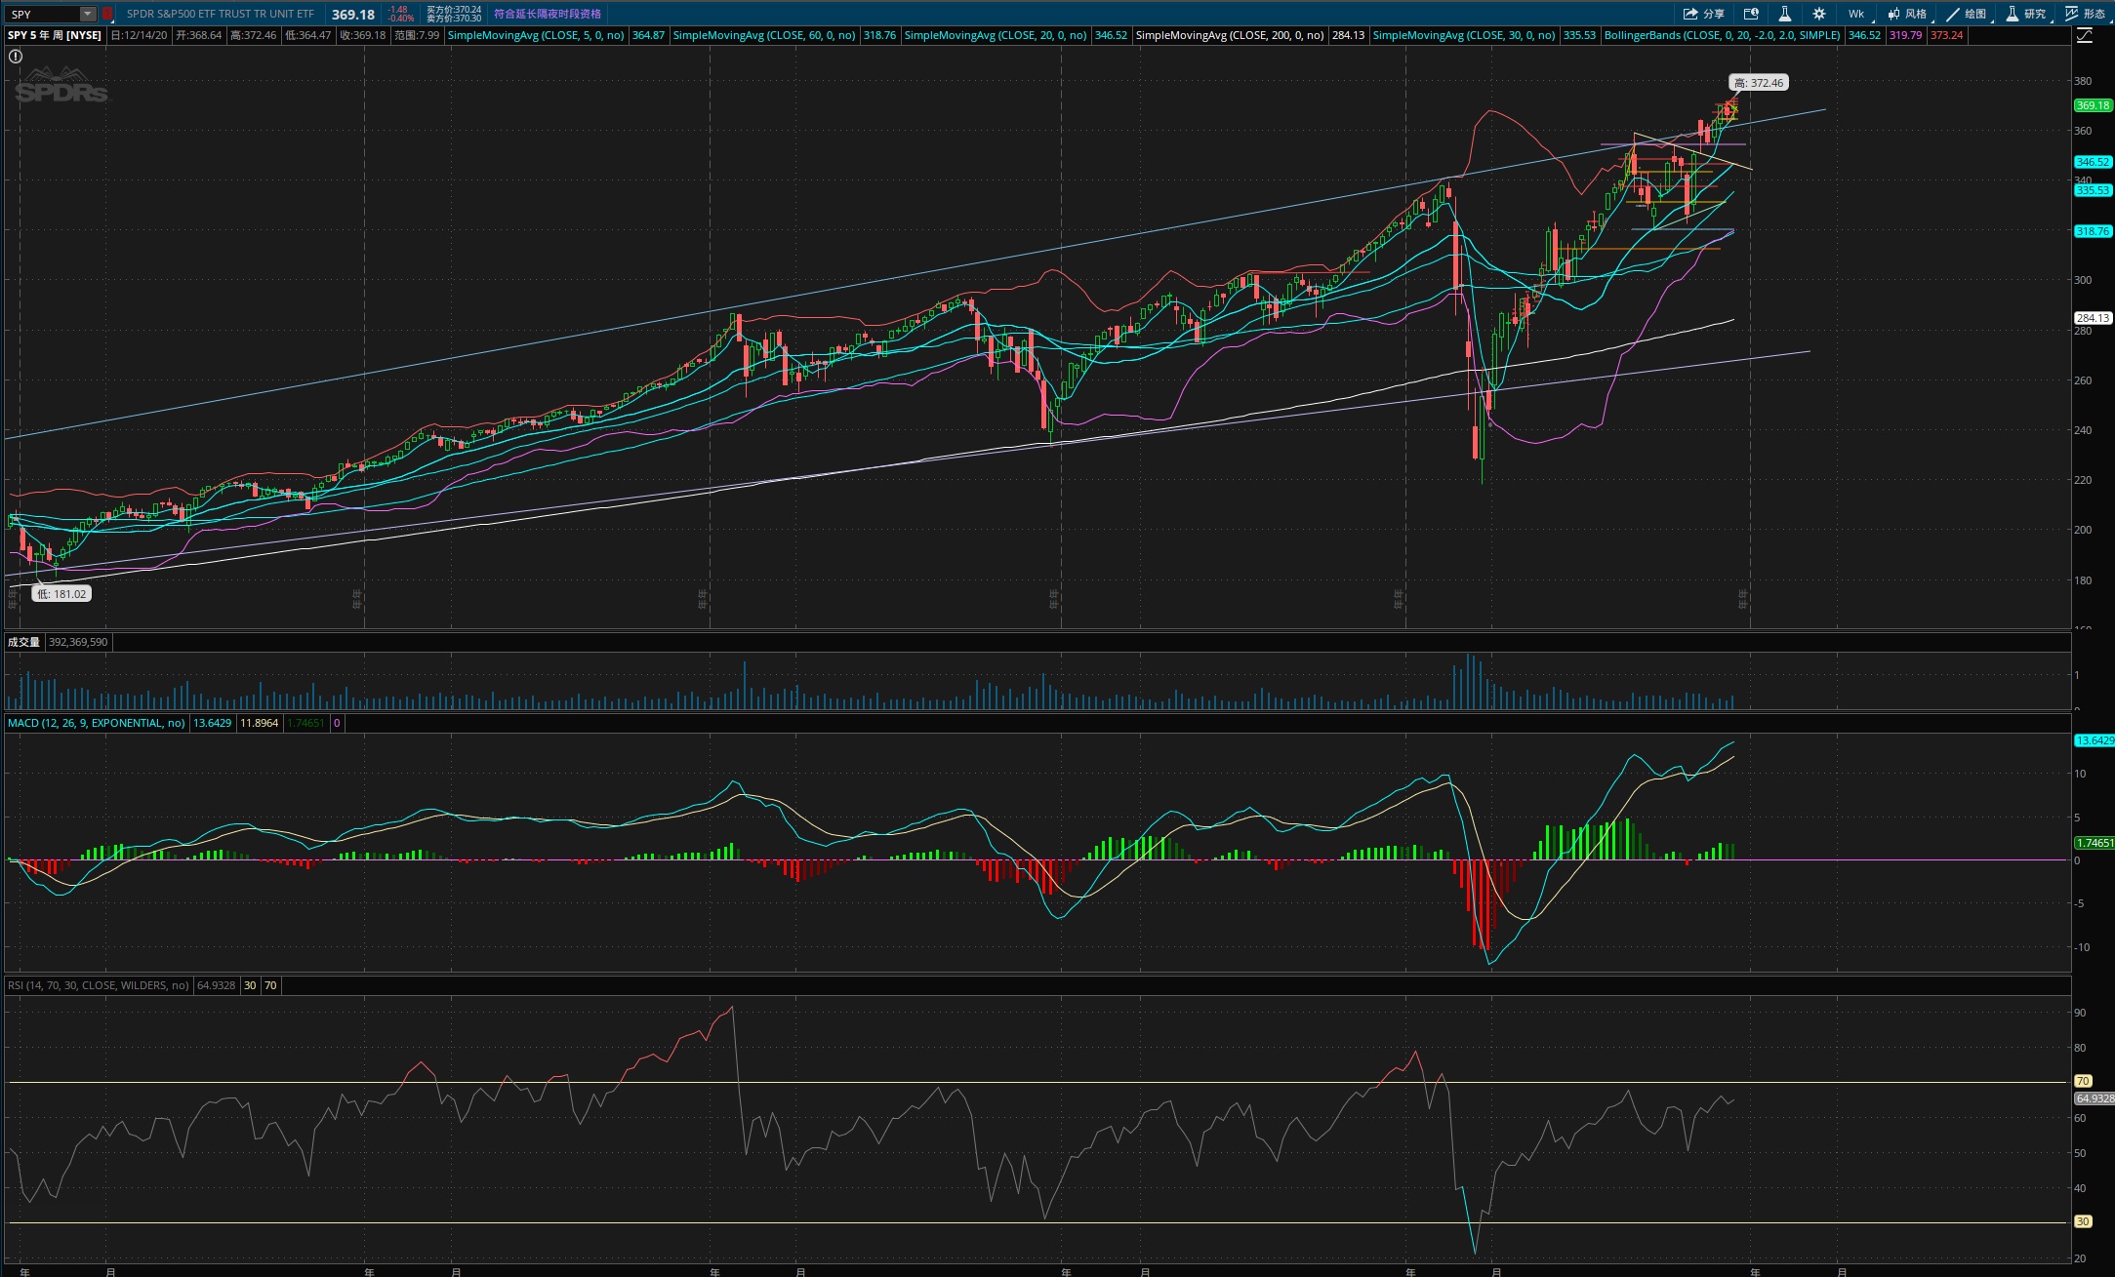
Task: Open the Wk timeframe dropdown
Action: point(1857,14)
